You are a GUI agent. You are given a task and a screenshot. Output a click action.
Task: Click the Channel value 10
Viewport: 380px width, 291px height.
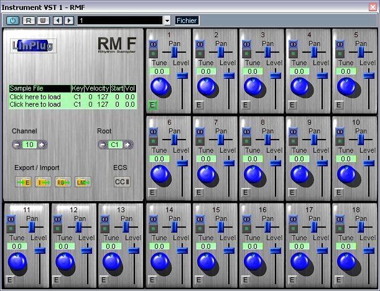(x=29, y=145)
